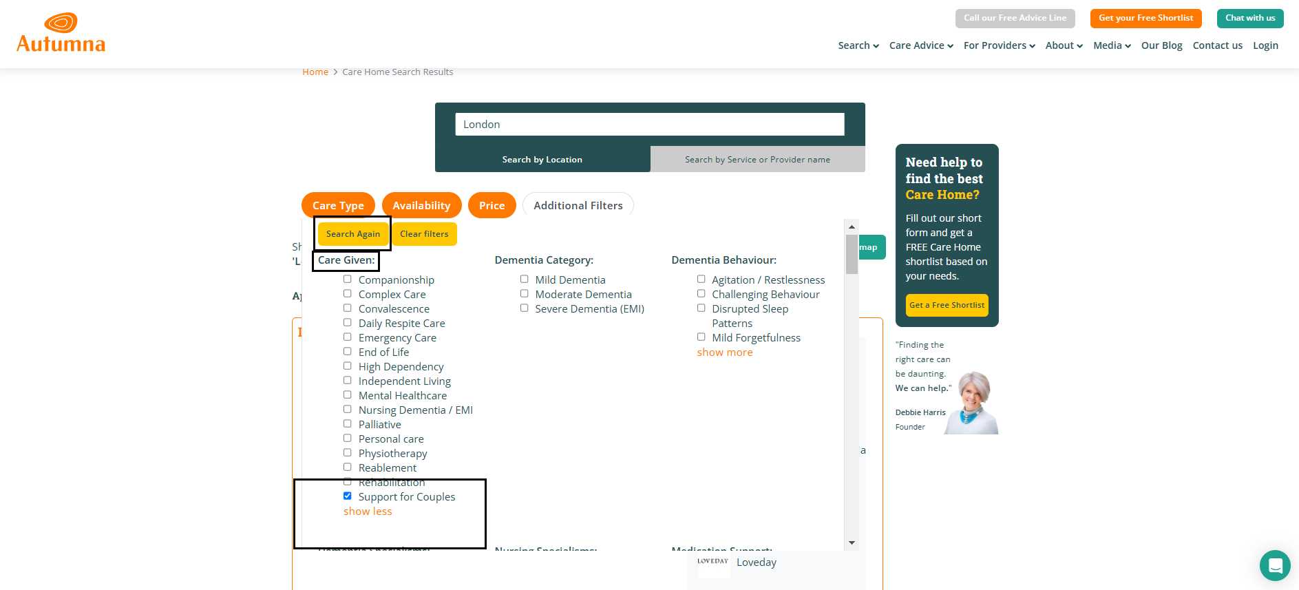Switch to Search by Location tab
Screen dimensions: 1299x590
542,159
